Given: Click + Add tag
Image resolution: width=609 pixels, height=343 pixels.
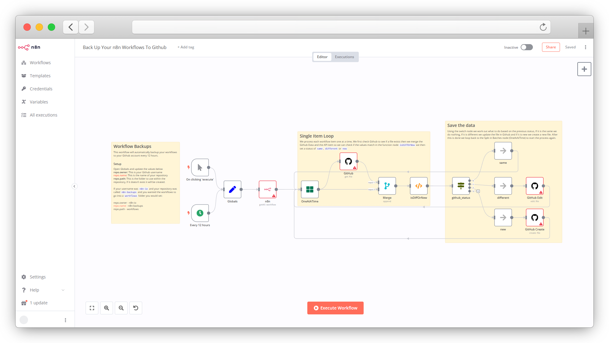Looking at the screenshot, I should point(186,47).
